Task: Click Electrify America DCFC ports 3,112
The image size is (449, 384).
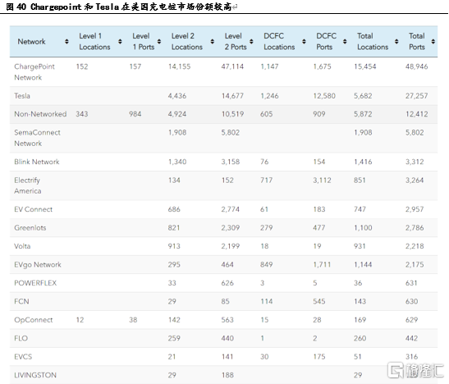Action: (x=322, y=180)
